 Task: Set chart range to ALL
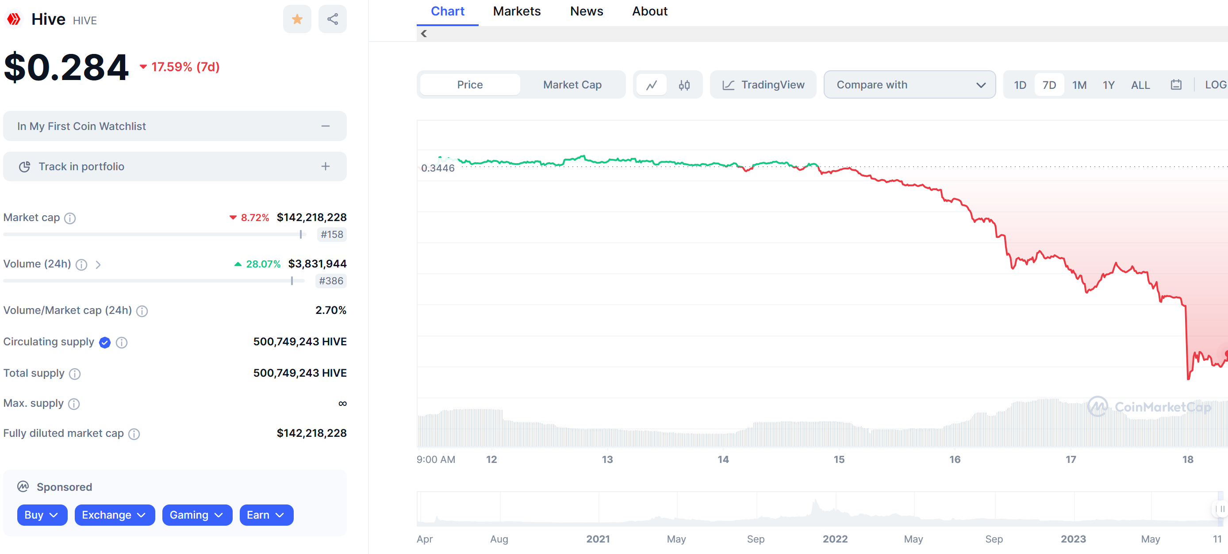coord(1140,85)
